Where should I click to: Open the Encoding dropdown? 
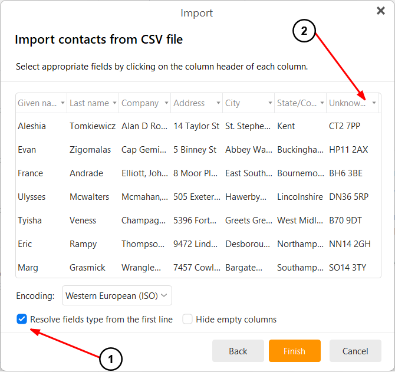coord(117,295)
